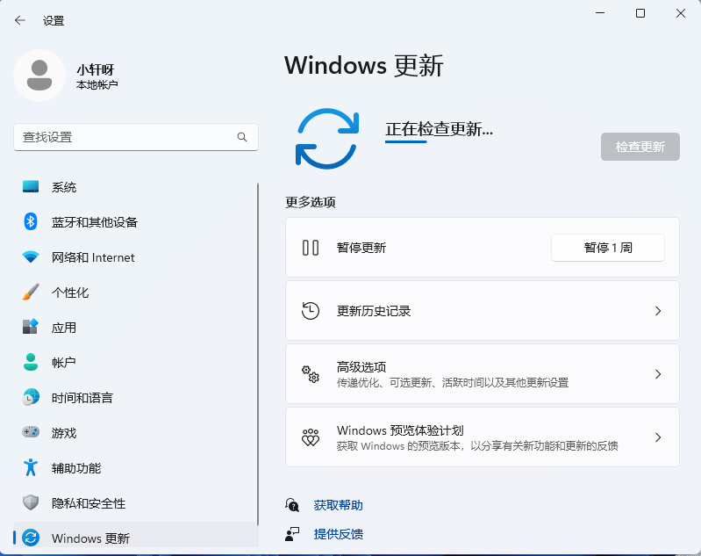Maximize the Settings window
The height and width of the screenshot is (556, 701).
[640, 13]
